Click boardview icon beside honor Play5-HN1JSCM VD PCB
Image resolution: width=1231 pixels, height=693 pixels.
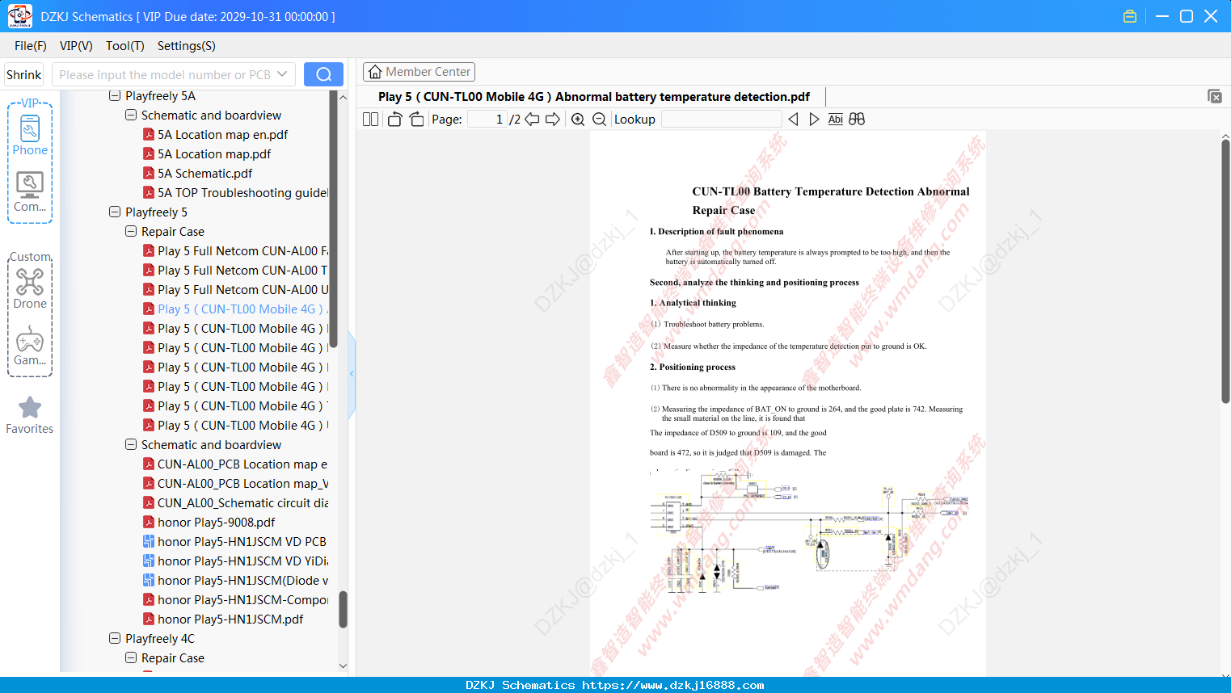pos(149,541)
